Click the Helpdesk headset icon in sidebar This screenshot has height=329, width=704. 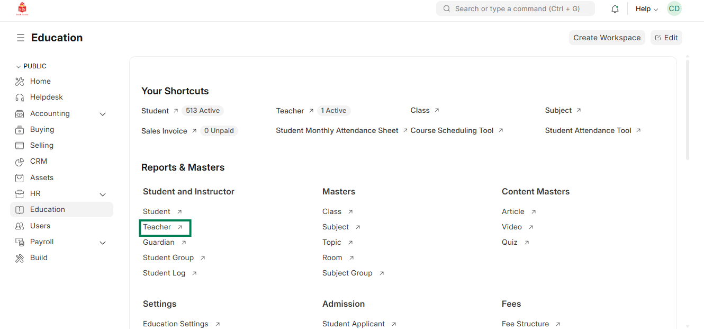click(x=20, y=97)
